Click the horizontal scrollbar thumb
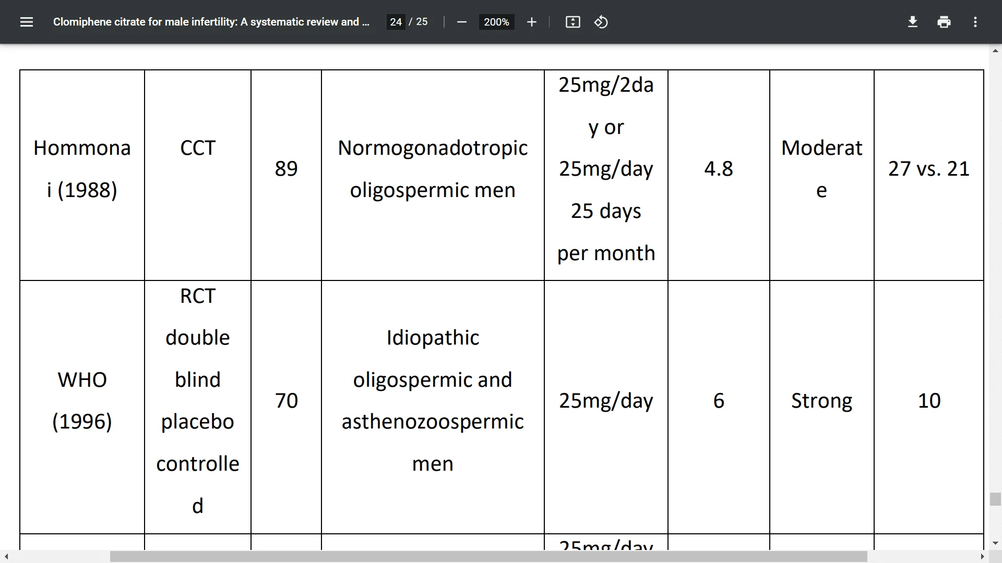Viewport: 1002px width, 563px height. [x=488, y=557]
